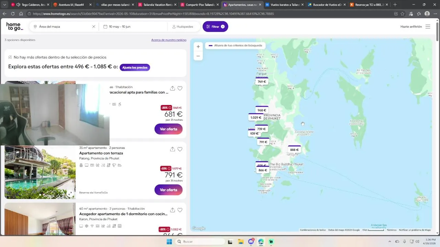
Task: Open the Apartamento con terraza title
Action: [101, 153]
